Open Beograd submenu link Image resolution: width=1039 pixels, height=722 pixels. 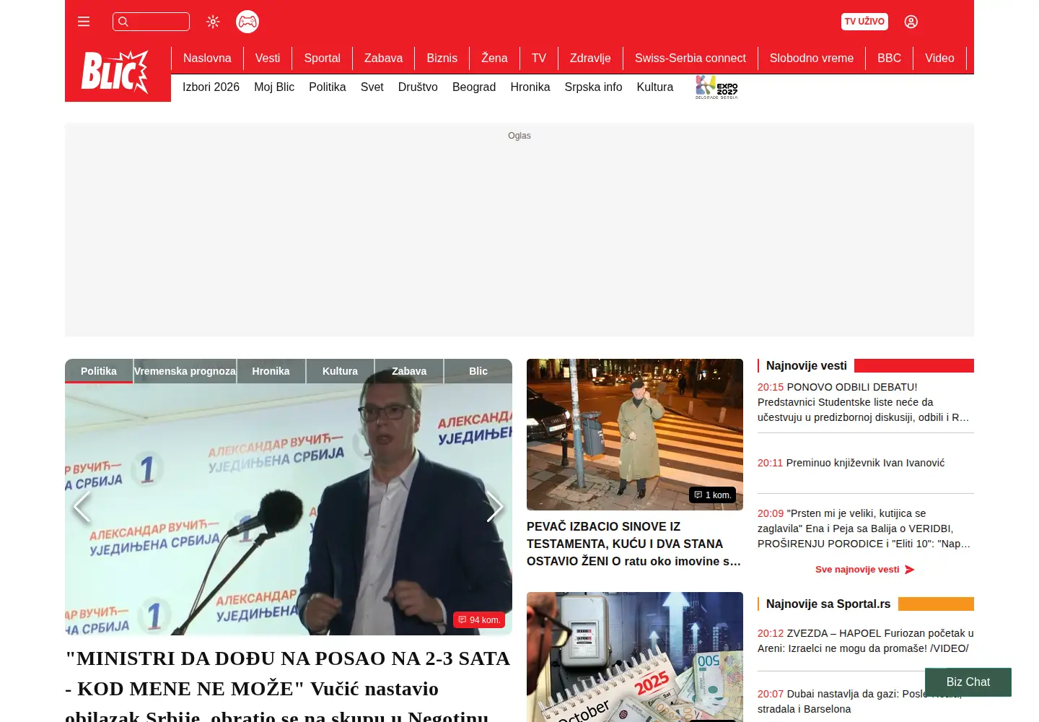click(474, 87)
